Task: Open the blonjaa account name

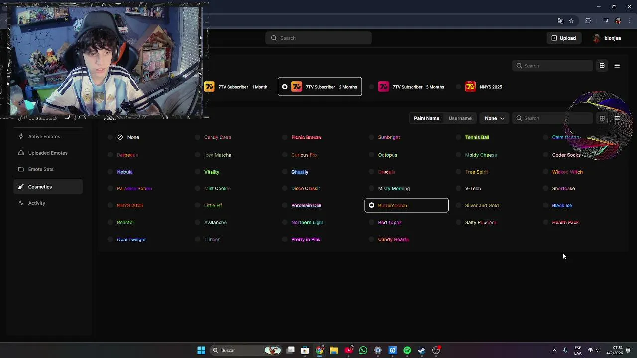Action: tap(612, 38)
